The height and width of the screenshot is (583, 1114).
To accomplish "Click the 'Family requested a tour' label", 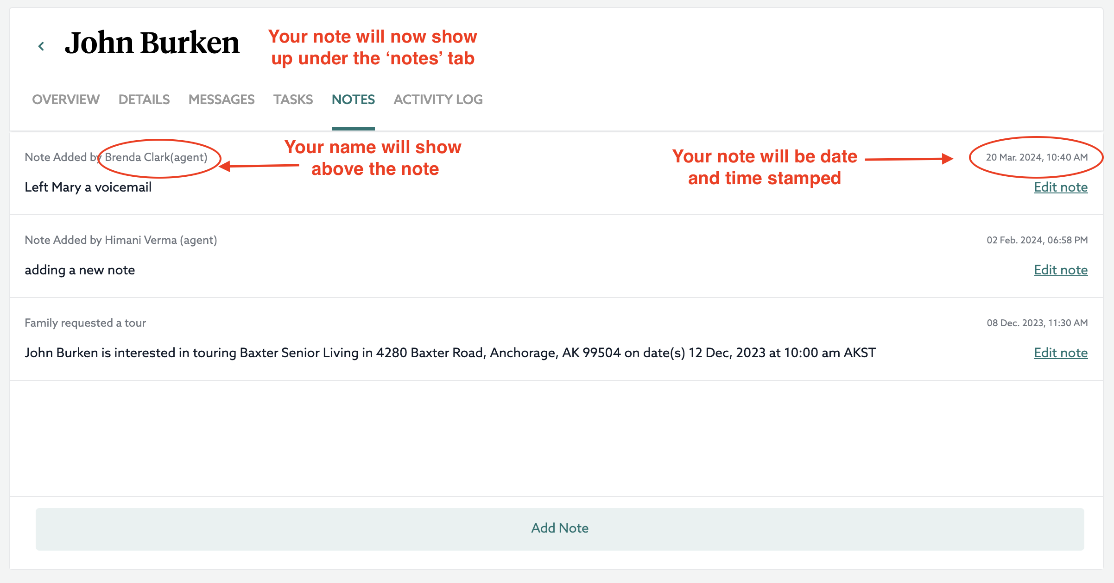I will coord(85,323).
